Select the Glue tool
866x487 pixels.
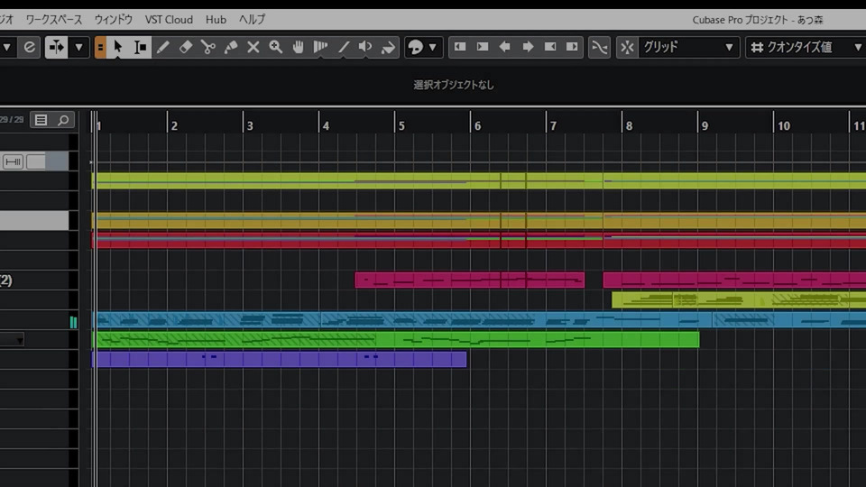click(231, 47)
